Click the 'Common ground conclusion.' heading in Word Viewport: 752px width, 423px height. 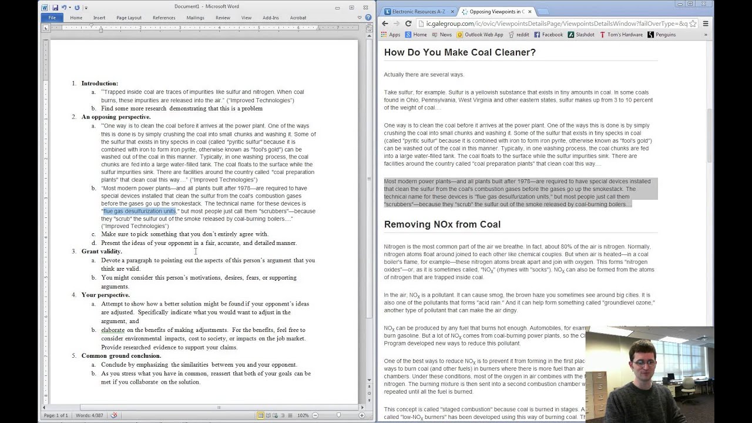tap(121, 356)
